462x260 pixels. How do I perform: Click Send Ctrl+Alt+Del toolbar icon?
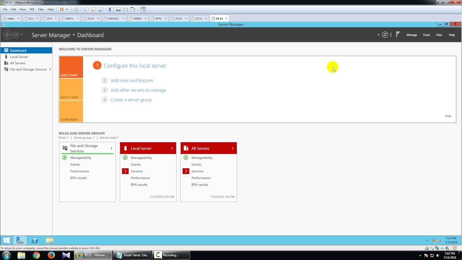tap(76, 9)
